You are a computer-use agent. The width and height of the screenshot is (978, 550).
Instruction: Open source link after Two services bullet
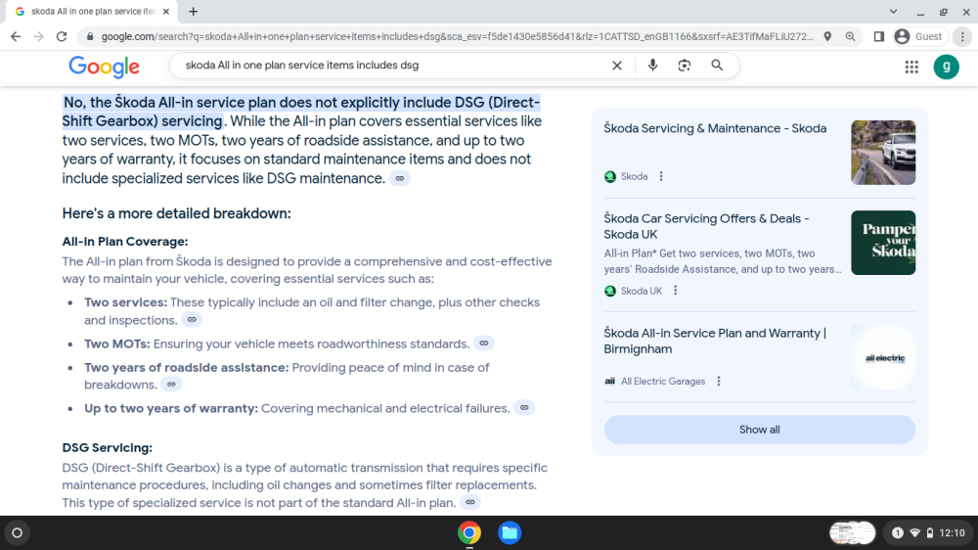192,320
